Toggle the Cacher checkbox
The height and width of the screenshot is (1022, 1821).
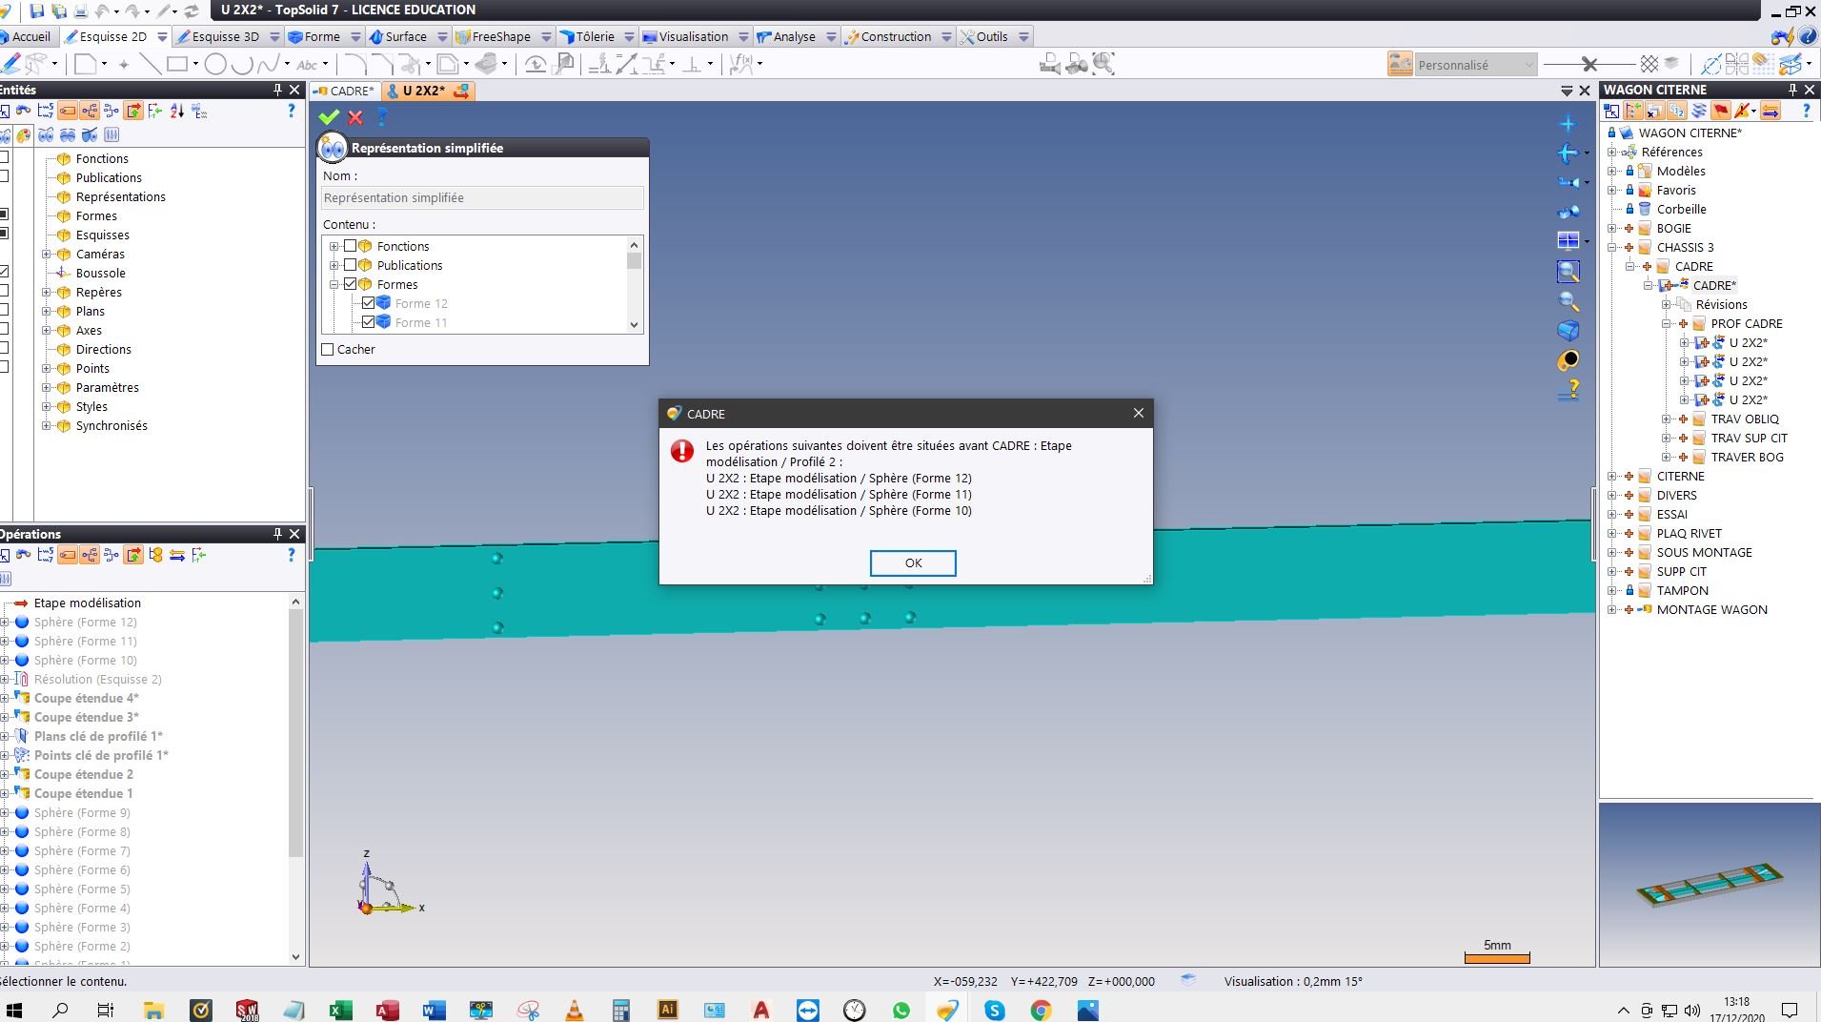(x=328, y=349)
